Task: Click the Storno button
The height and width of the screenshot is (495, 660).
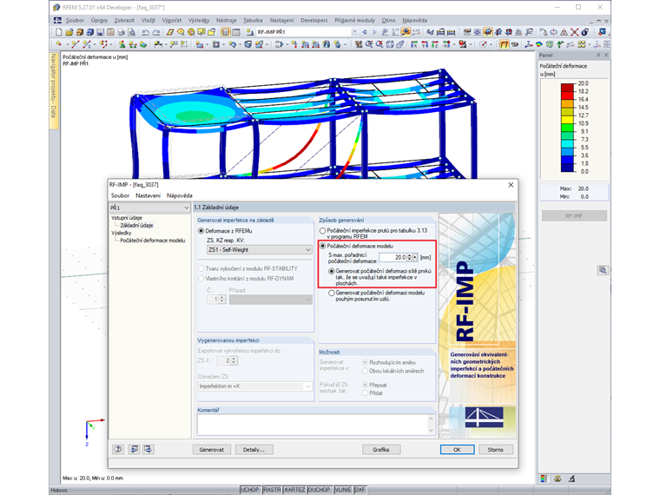Action: pos(495,450)
